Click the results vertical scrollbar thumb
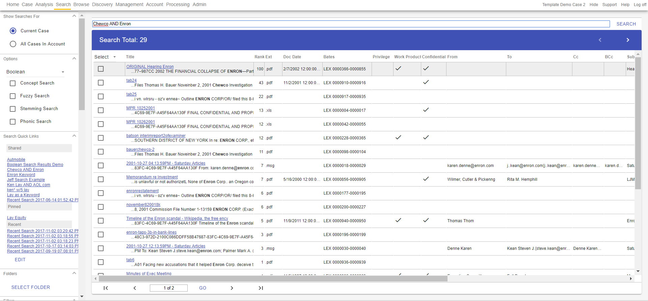This screenshot has width=648, height=301. [x=638, y=123]
